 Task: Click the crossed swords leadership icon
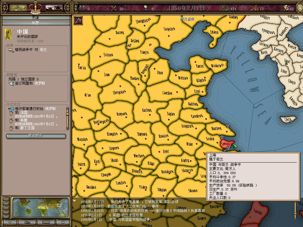[x=114, y=8]
